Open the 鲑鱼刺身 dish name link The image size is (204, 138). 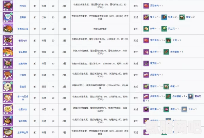pos(23,63)
